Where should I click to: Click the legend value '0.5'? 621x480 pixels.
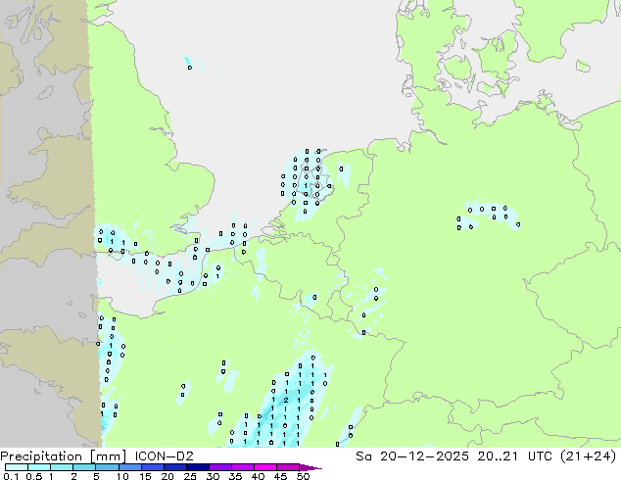34,476
